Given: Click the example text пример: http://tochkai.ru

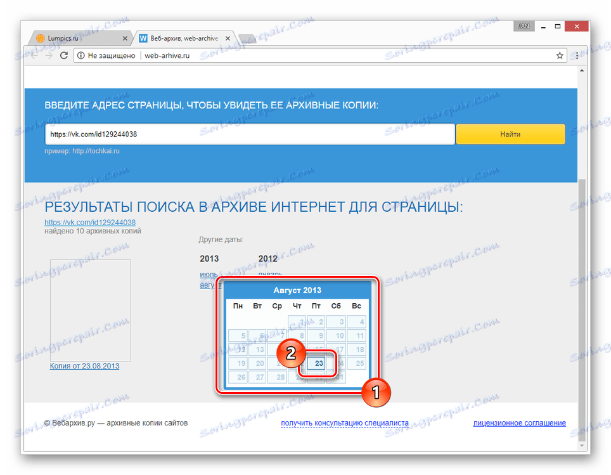Looking at the screenshot, I should [x=82, y=150].
